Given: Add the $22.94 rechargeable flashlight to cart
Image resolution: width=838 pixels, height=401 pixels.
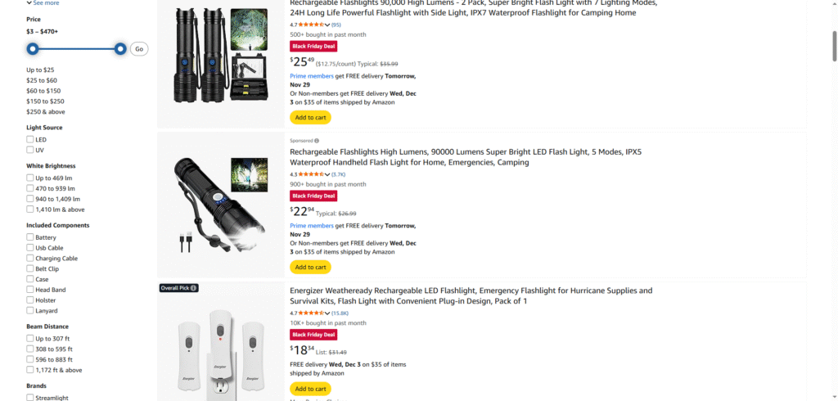Looking at the screenshot, I should [310, 267].
